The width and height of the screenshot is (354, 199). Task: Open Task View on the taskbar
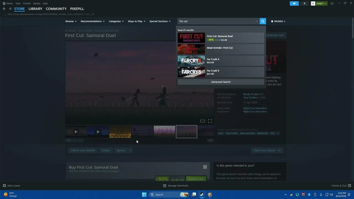(x=194, y=195)
